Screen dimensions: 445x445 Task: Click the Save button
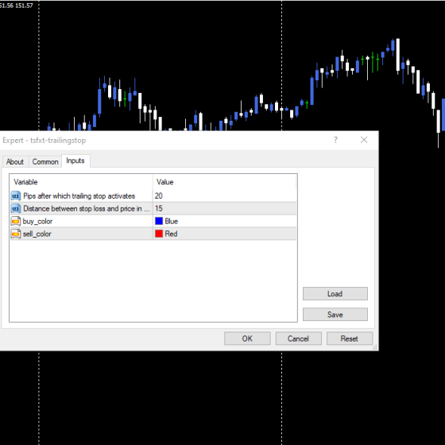click(335, 314)
